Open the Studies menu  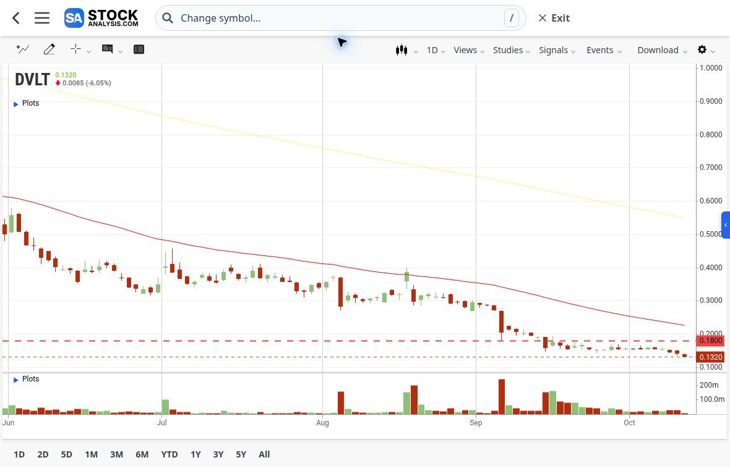coord(511,50)
